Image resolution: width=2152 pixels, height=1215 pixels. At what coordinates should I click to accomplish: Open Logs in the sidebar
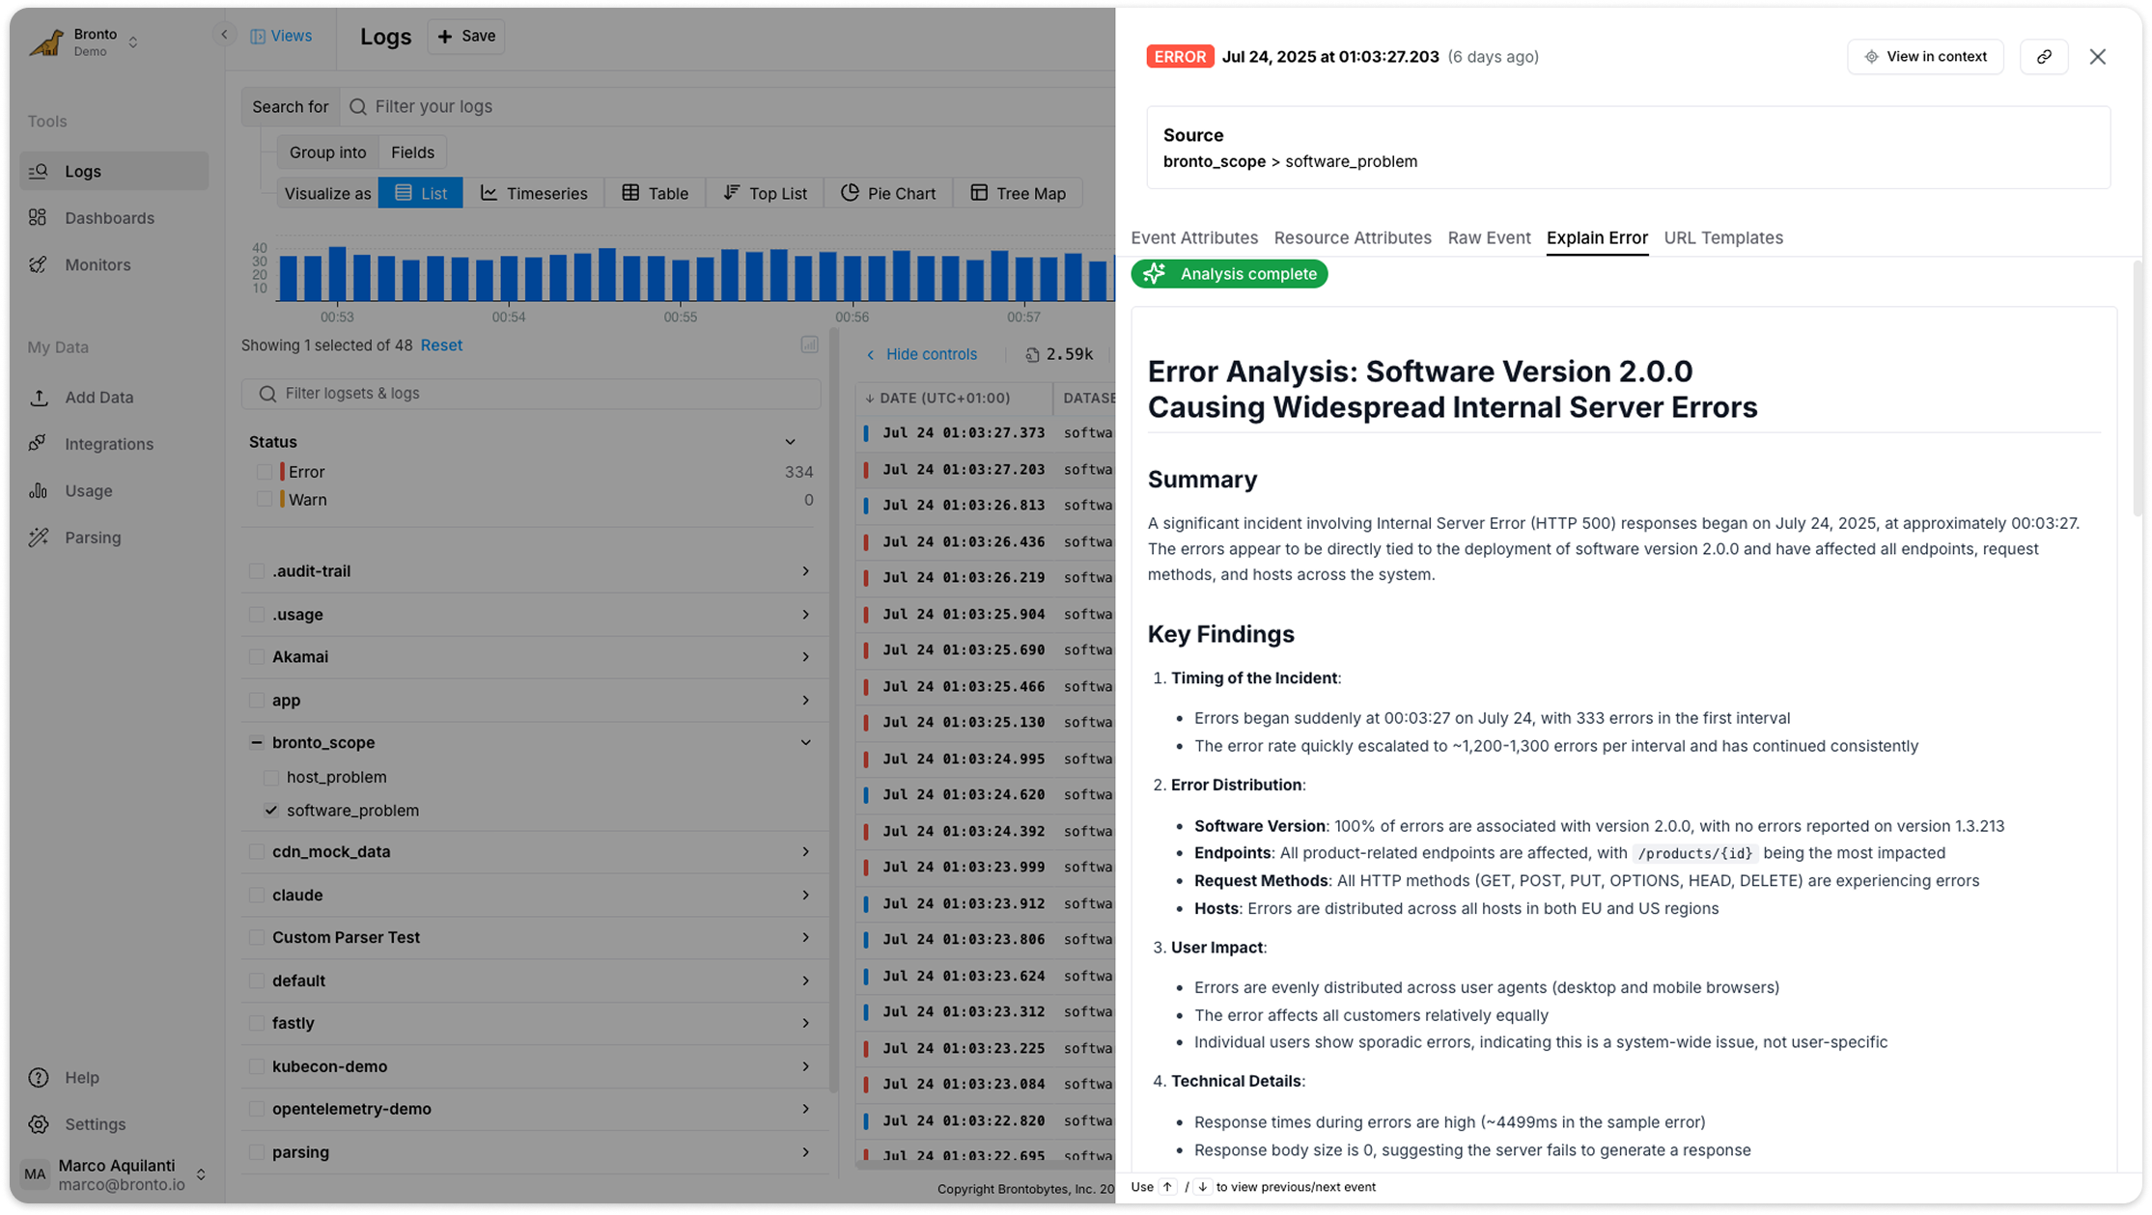pos(114,171)
